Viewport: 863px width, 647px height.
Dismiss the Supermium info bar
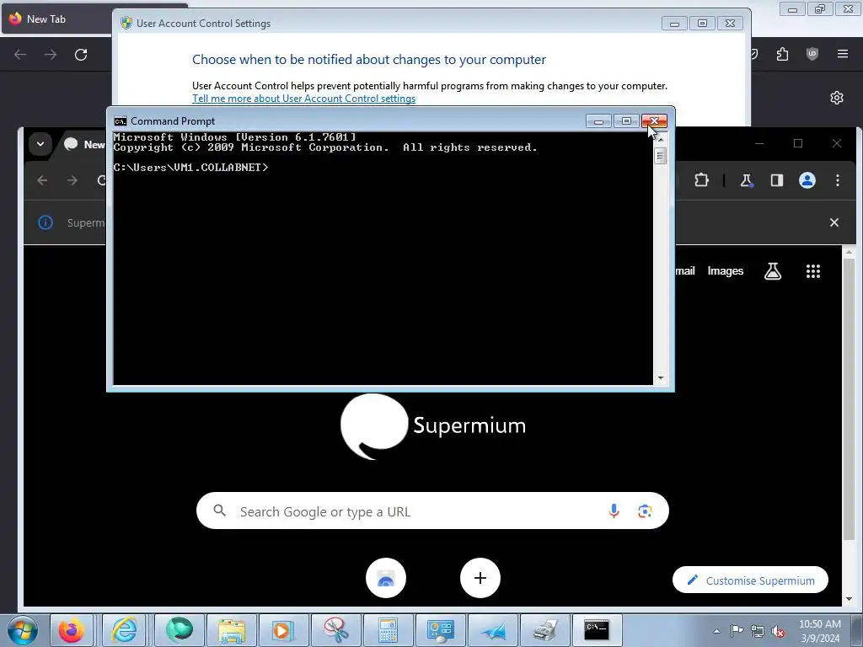click(834, 222)
